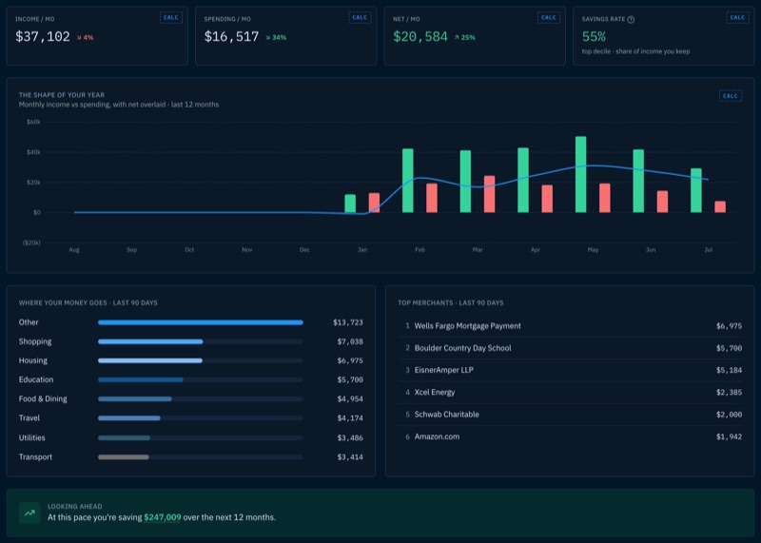Click the $247,009 projected savings amount

pyautogui.click(x=163, y=517)
